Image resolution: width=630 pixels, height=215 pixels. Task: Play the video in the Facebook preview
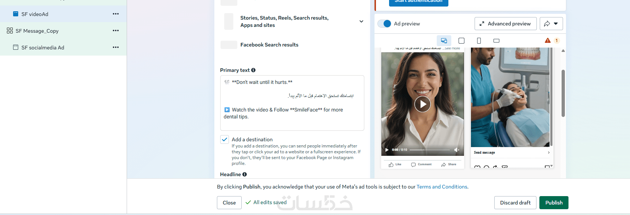(x=423, y=104)
